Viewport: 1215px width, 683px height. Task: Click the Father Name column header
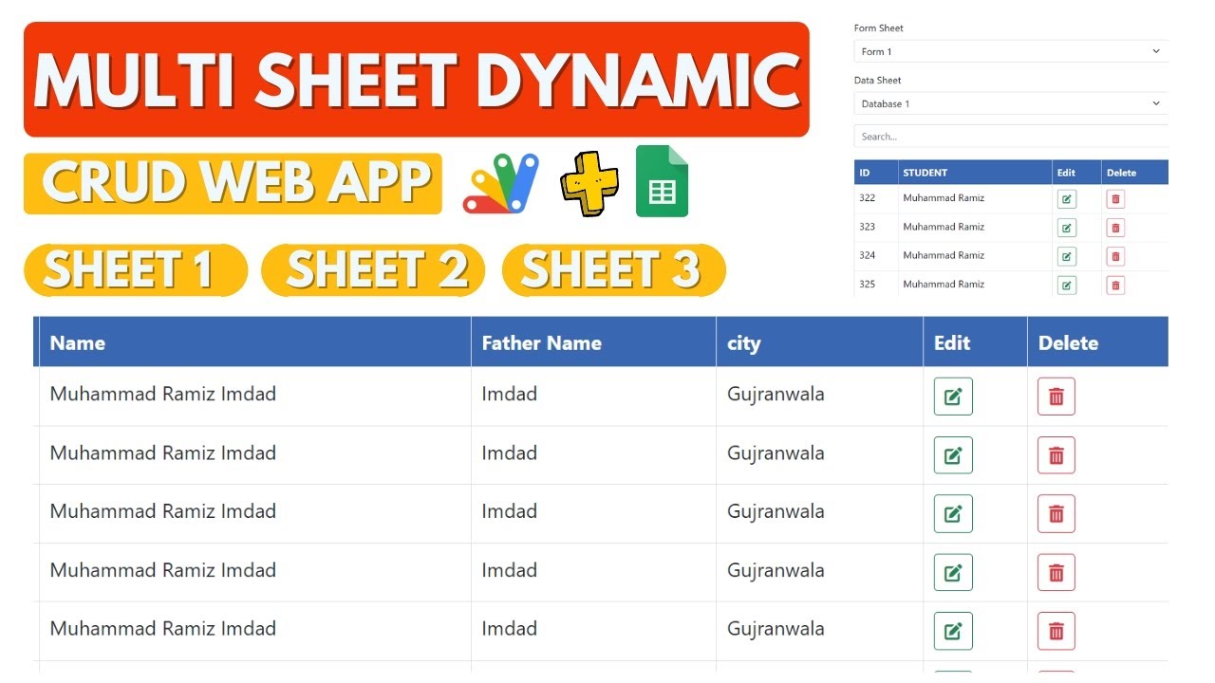pyautogui.click(x=593, y=342)
